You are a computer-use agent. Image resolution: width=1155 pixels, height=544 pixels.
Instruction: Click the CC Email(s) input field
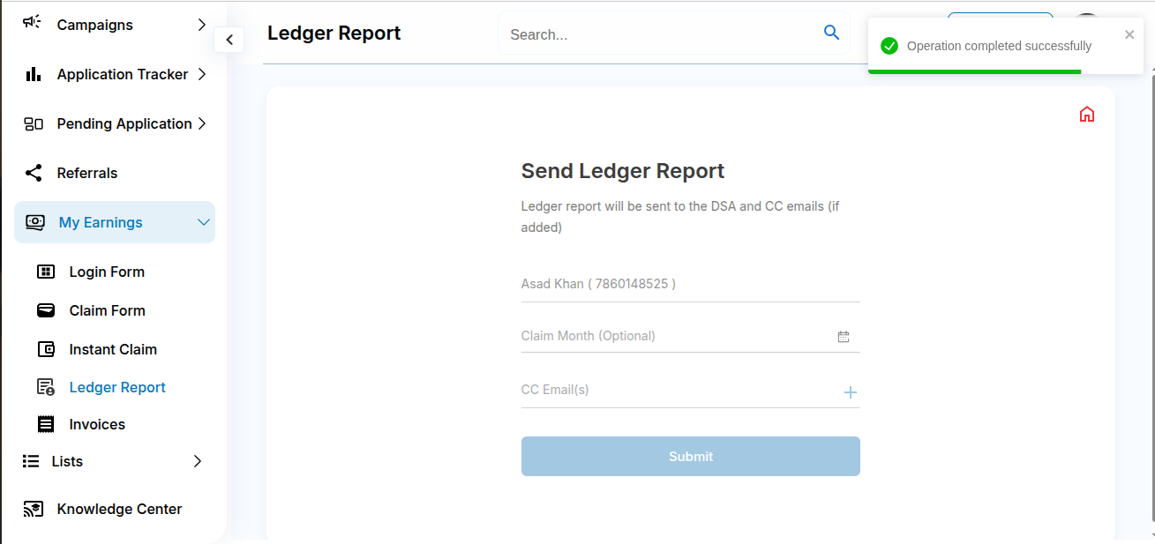click(675, 390)
